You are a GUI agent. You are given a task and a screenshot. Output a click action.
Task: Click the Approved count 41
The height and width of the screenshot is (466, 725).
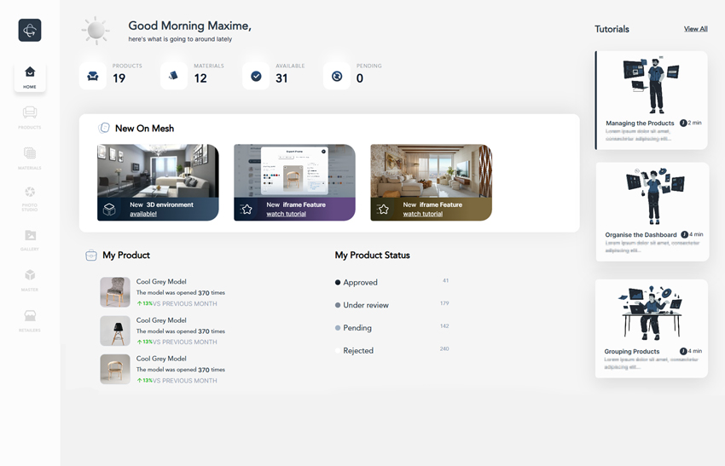[446, 280]
